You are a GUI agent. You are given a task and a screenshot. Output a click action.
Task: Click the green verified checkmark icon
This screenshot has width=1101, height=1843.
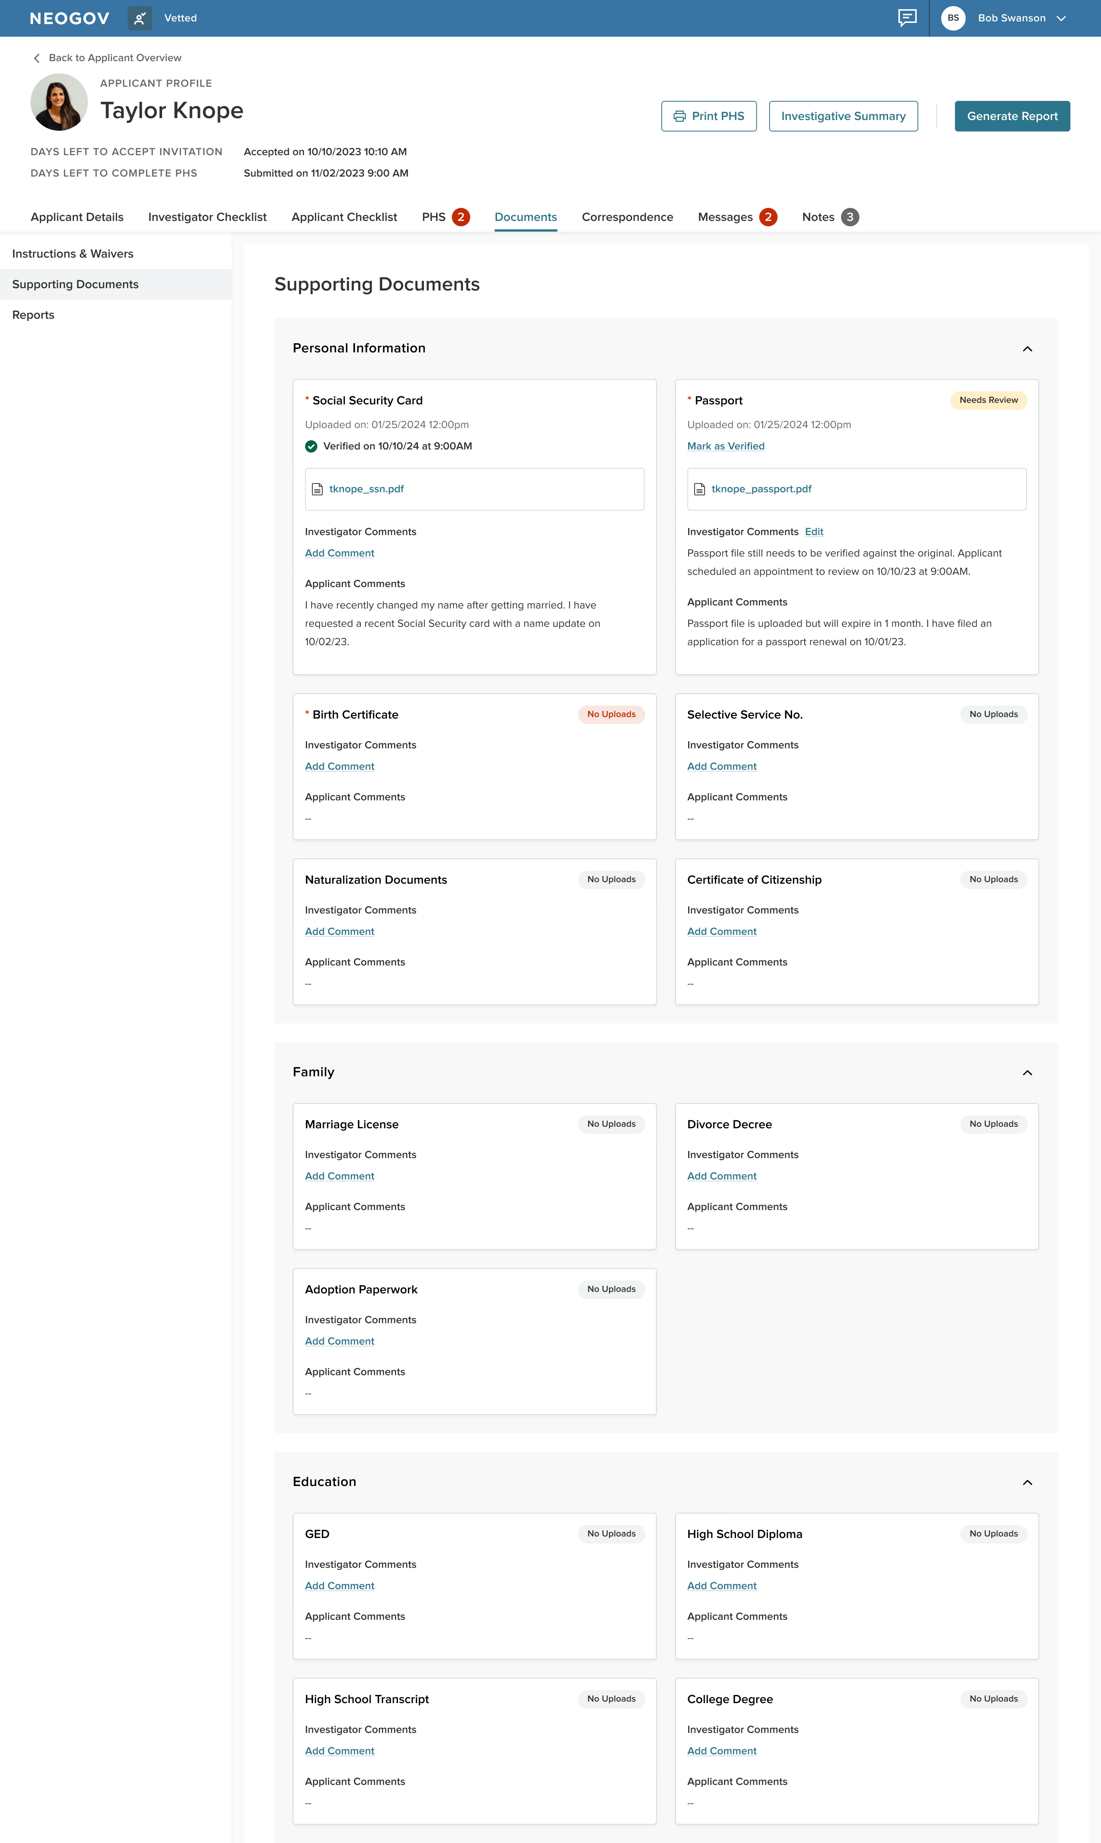pos(311,446)
